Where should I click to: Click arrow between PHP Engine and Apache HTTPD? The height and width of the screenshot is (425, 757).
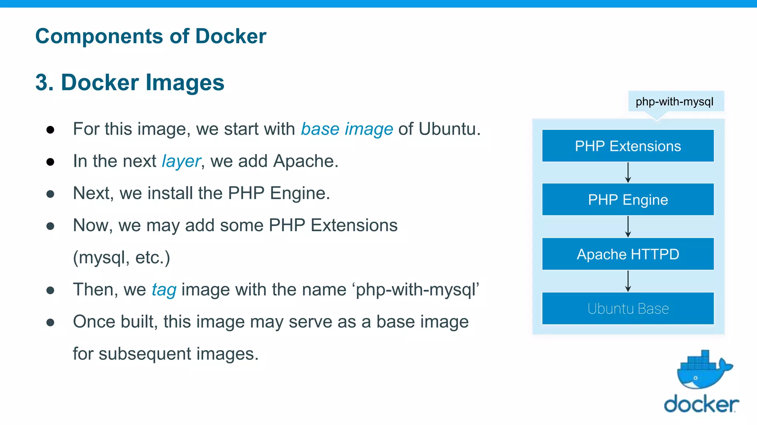tap(628, 227)
